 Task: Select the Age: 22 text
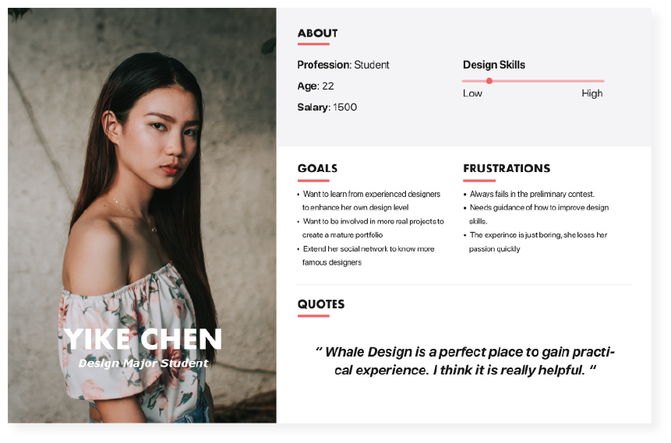tap(316, 86)
